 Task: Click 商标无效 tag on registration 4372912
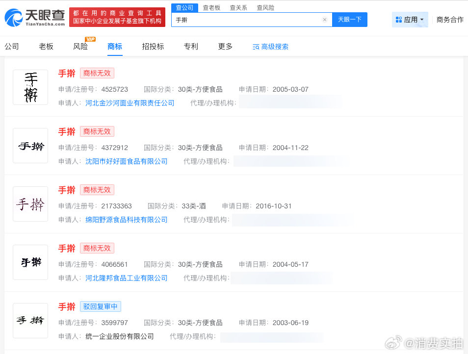(97, 131)
